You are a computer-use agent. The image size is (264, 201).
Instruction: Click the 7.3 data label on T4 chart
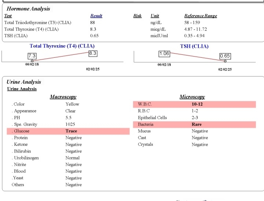(32, 56)
